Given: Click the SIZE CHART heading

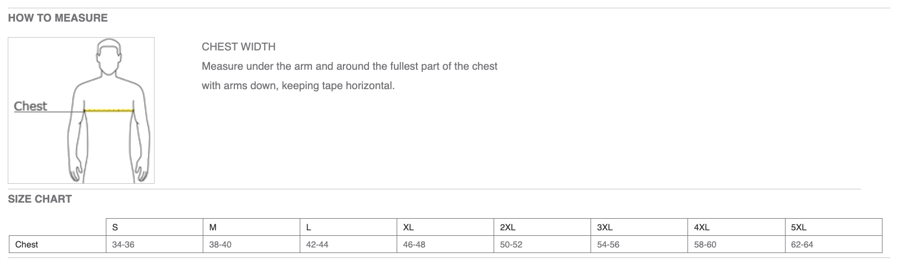Looking at the screenshot, I should (x=40, y=199).
